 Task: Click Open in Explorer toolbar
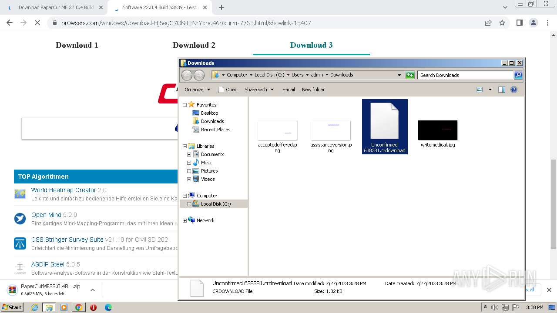(x=228, y=90)
